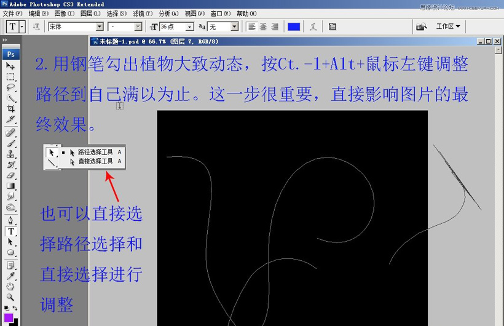Collapse the toolbox with double-arrow
This screenshot has height=326, width=504.
(4, 40)
